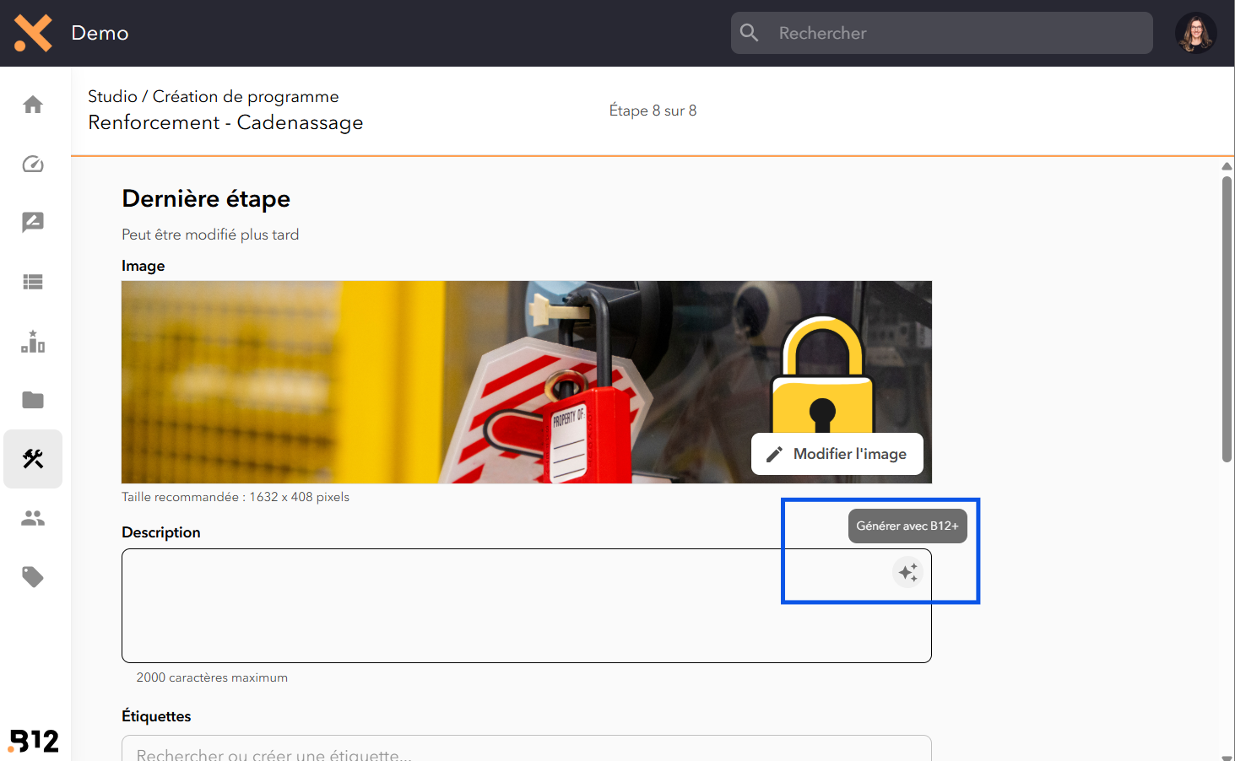1235x761 pixels.
Task: Click the '2000 caractères maximum' hint text
Action: point(212,677)
